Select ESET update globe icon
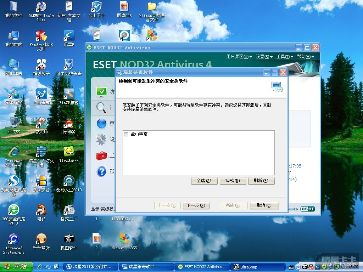Viewport: 363px width, 272px height. click(x=101, y=124)
